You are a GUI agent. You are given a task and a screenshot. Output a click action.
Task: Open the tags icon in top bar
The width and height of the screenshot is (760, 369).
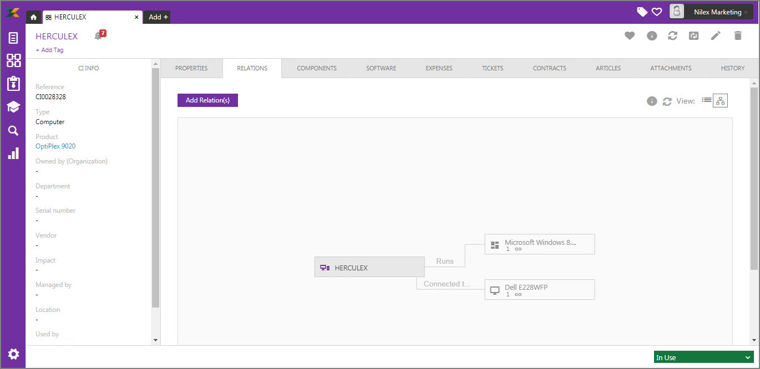pos(642,12)
